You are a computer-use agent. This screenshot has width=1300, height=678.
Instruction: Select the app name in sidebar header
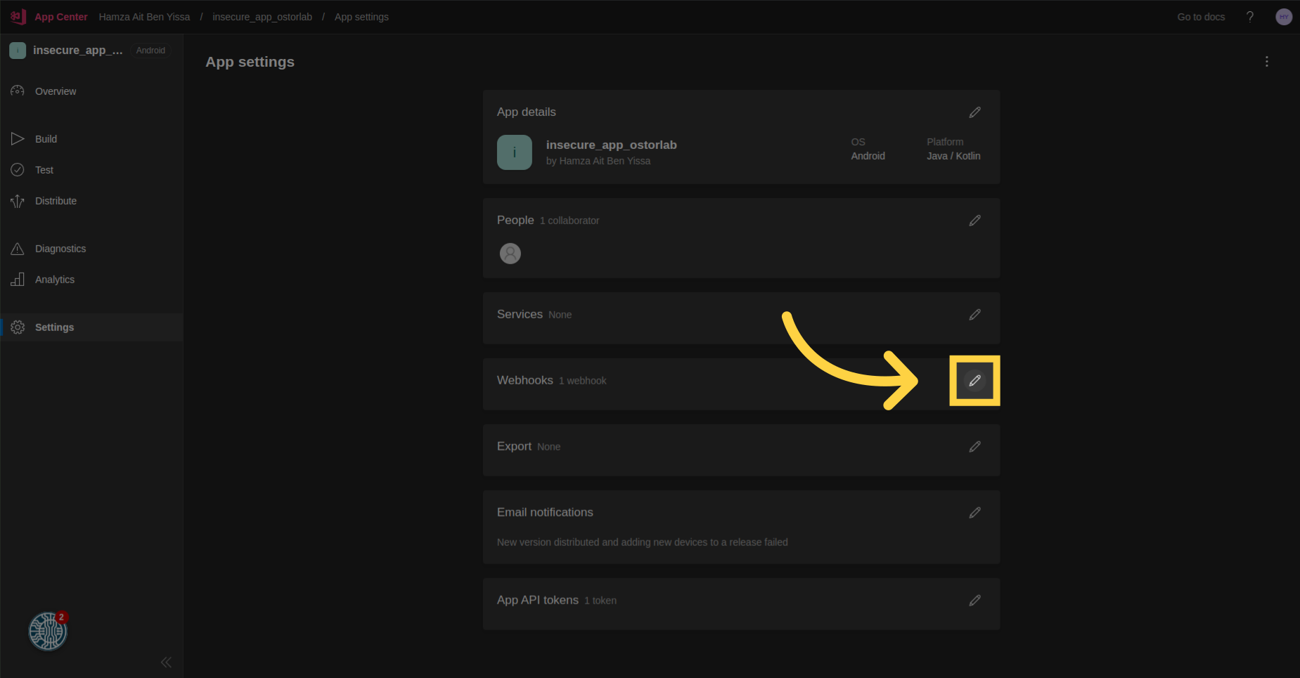pyautogui.click(x=77, y=51)
